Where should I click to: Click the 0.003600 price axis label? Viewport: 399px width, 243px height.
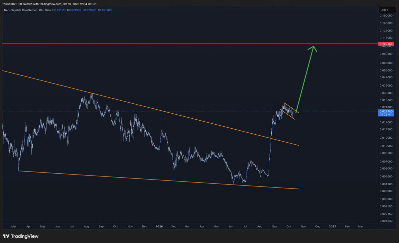tap(386, 191)
